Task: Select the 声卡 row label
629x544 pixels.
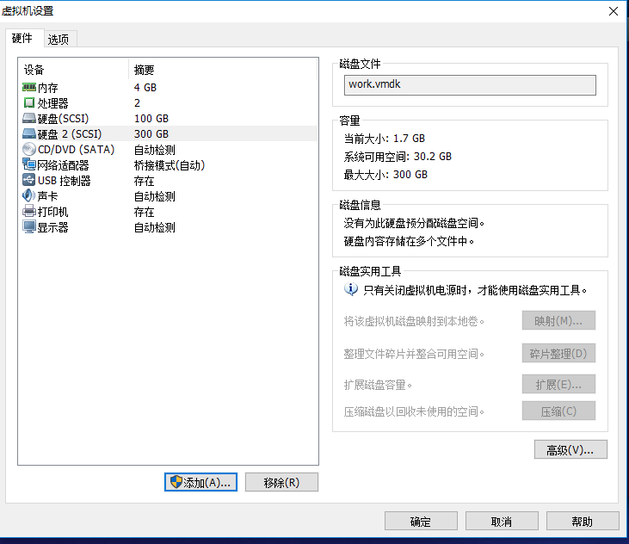Action: pyautogui.click(x=47, y=195)
